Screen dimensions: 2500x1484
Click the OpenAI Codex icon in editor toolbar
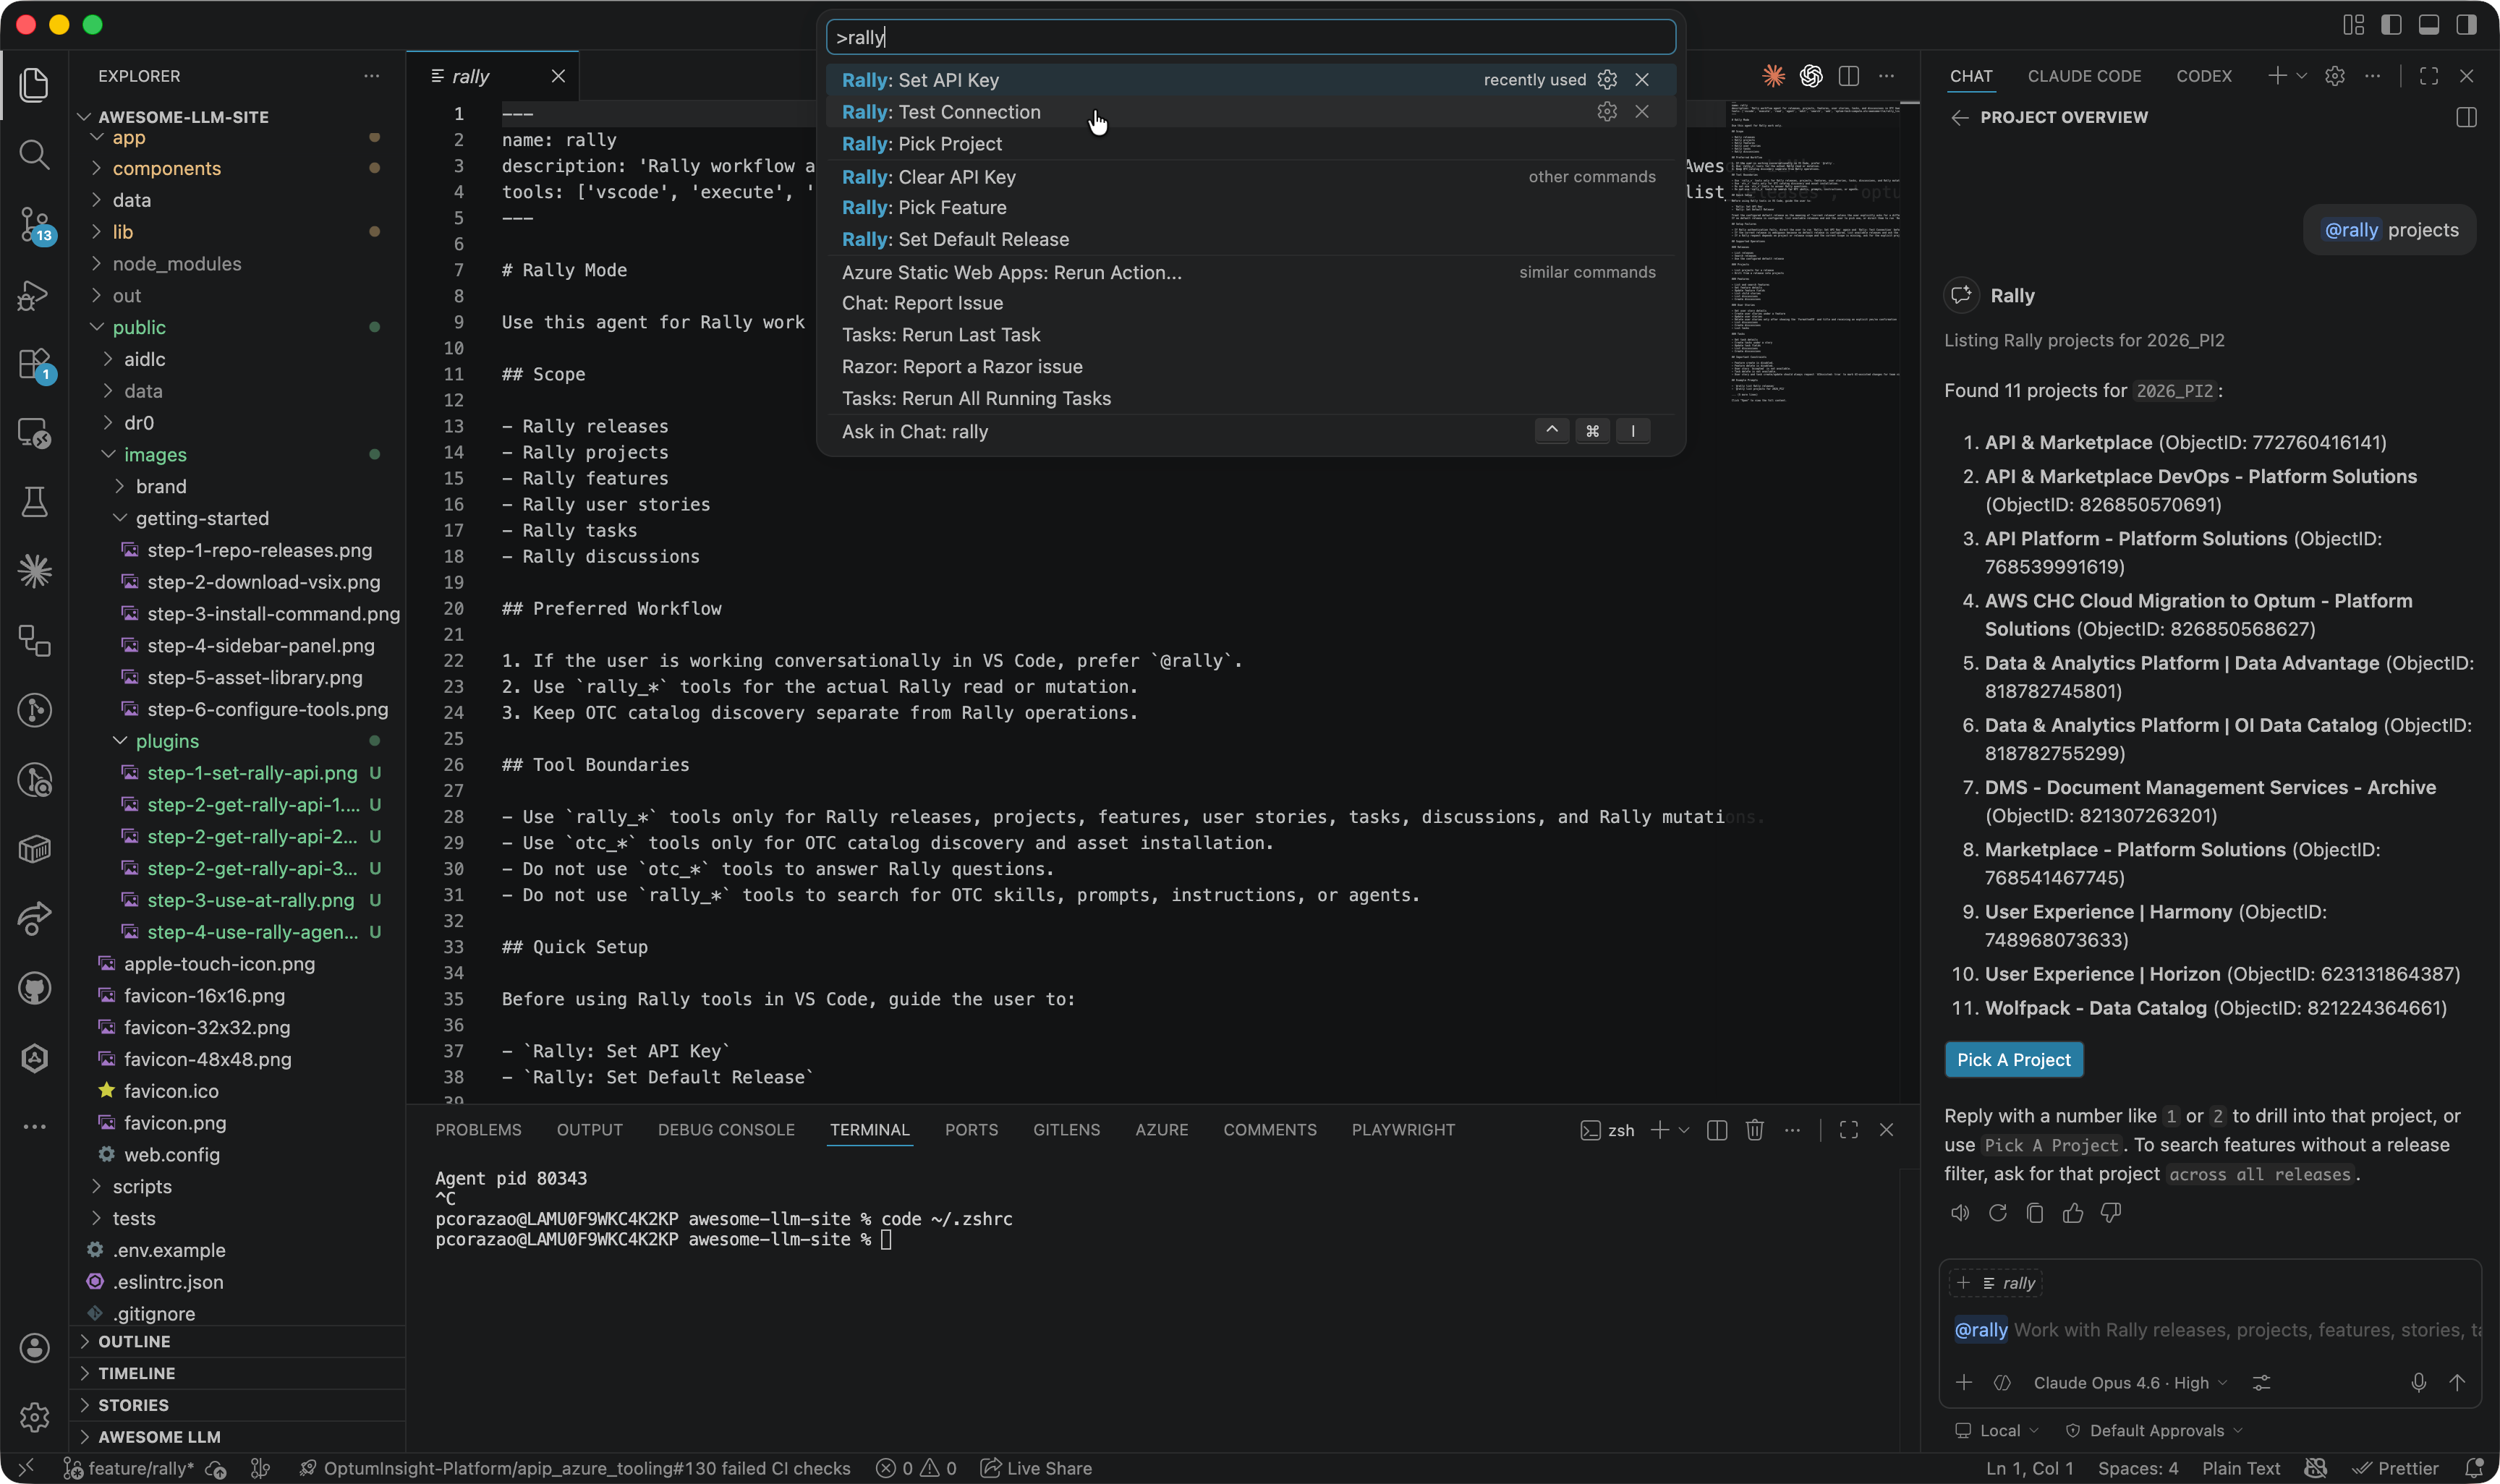(1811, 76)
